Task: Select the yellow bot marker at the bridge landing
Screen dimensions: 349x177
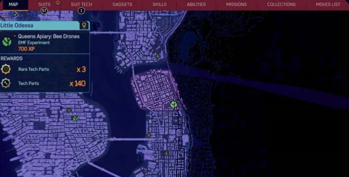Action: pos(149,135)
